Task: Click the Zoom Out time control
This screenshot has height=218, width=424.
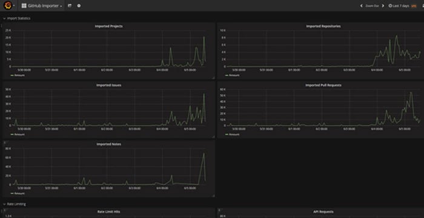Action: click(372, 5)
